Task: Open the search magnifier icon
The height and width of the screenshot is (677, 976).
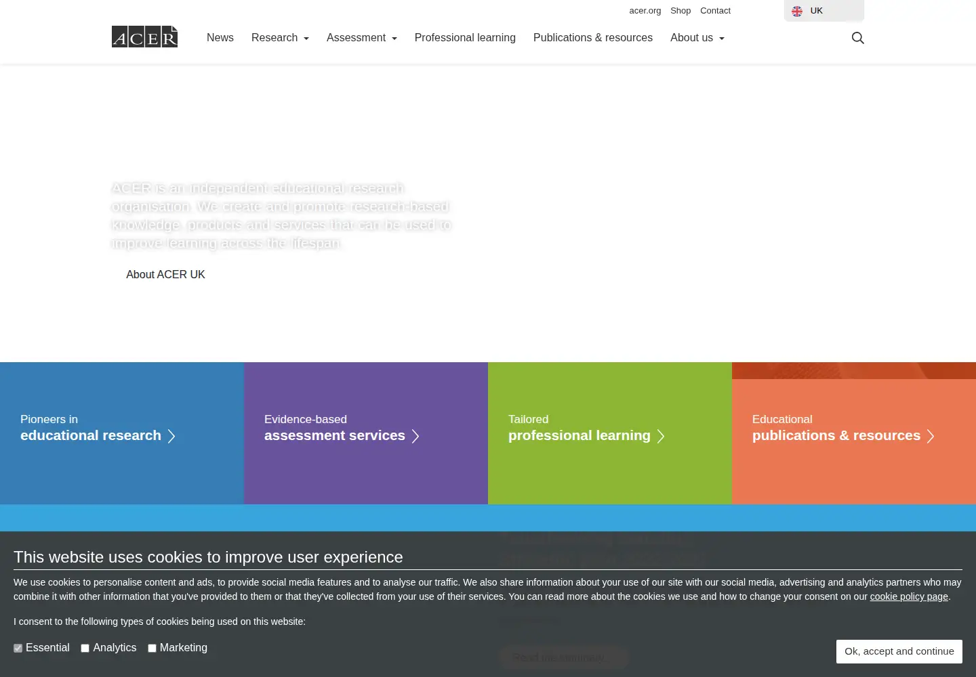Action: click(x=857, y=38)
